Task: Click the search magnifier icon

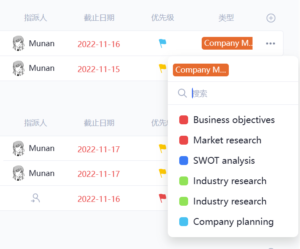Action: click(x=182, y=93)
